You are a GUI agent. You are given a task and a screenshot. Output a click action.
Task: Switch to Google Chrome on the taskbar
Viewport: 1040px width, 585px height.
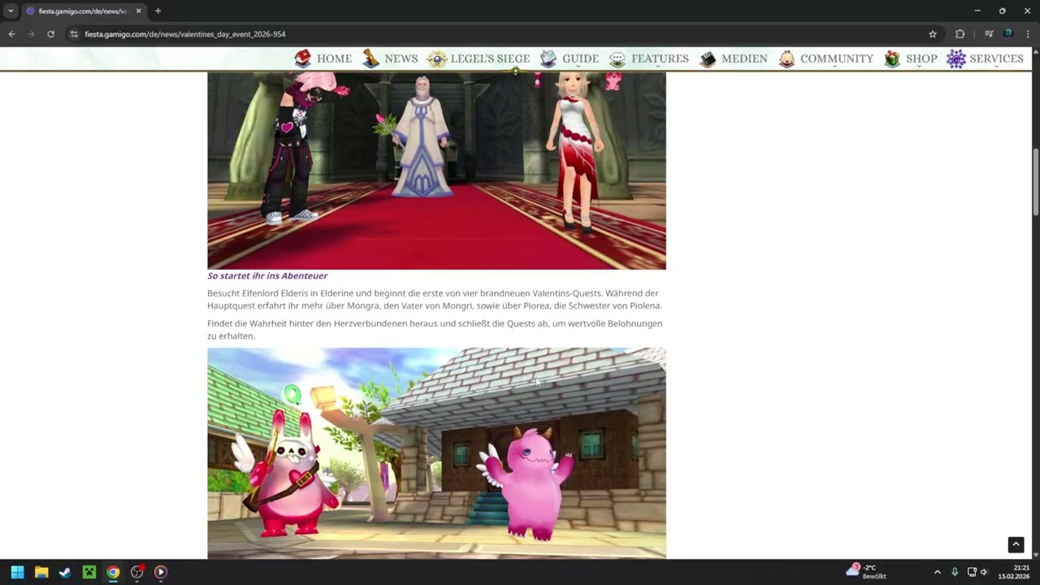click(x=113, y=572)
